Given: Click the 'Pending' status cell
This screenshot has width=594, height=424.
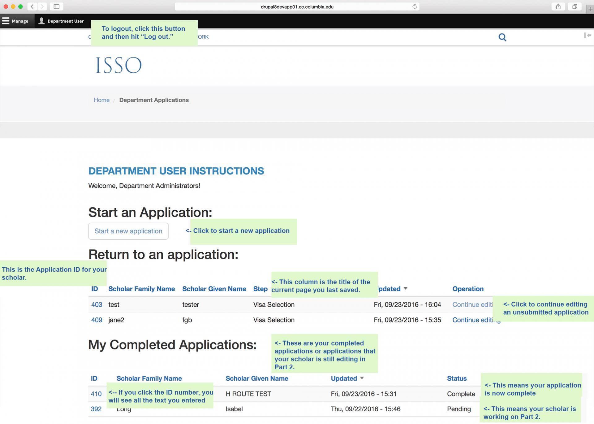Looking at the screenshot, I should pyautogui.click(x=459, y=409).
